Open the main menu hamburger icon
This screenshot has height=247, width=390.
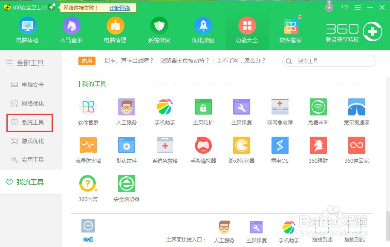pos(358,8)
